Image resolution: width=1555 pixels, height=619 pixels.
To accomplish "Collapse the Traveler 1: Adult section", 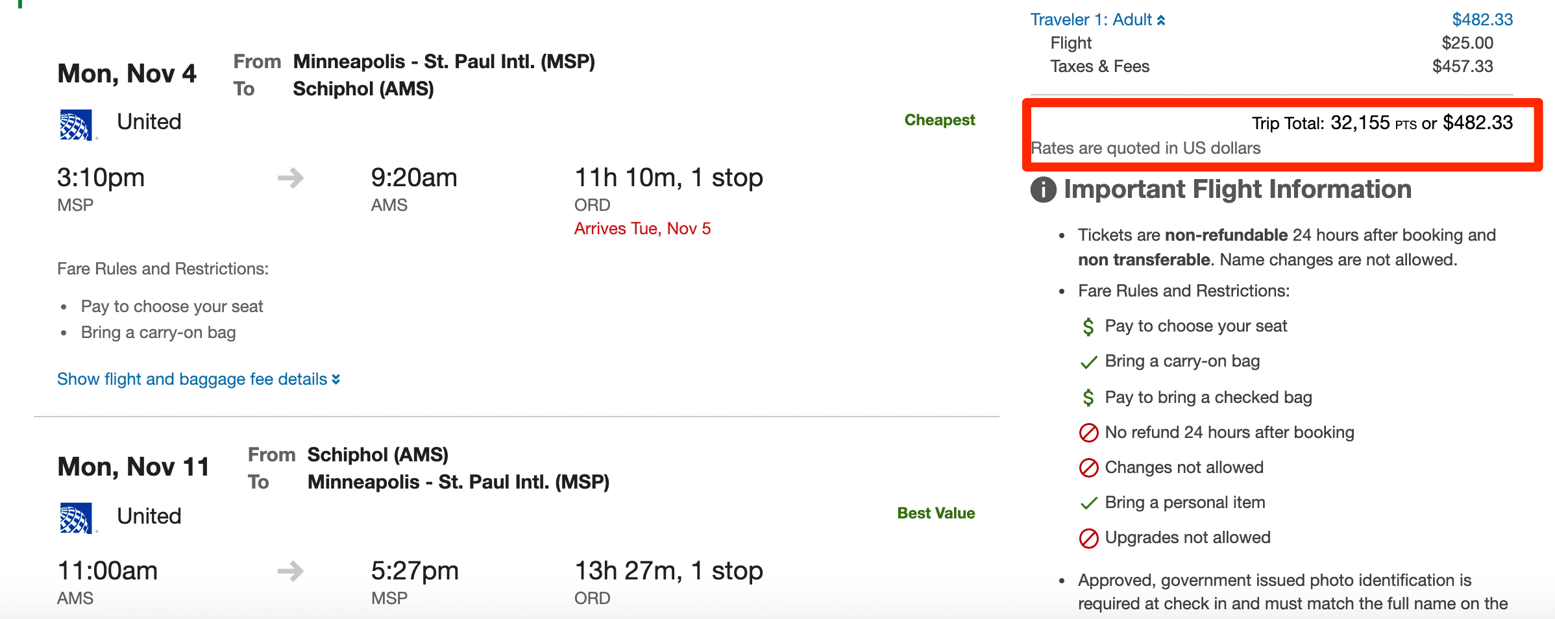I will tap(1160, 19).
